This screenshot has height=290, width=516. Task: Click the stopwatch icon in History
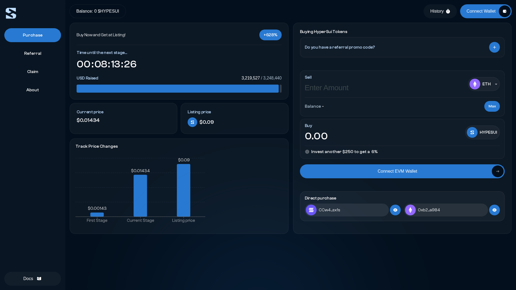click(448, 11)
